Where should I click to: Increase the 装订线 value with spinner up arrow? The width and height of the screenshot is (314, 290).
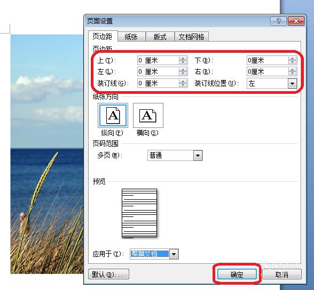(x=183, y=81)
